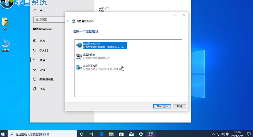Minimize the connection wizard window

click(x=165, y=15)
